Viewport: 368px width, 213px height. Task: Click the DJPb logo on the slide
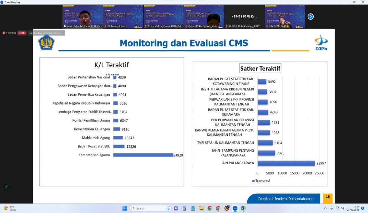[321, 43]
